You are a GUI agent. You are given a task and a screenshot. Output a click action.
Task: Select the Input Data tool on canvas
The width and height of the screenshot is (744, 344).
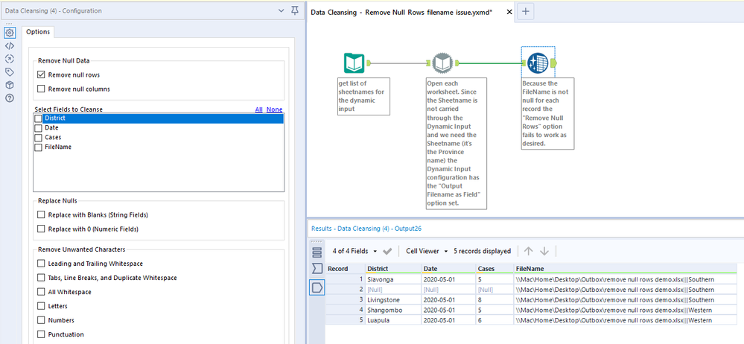pos(354,63)
